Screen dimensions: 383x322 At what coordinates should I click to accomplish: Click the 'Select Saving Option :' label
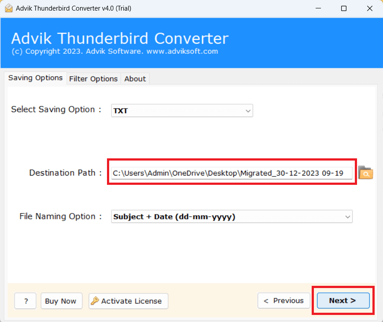[x=56, y=109]
